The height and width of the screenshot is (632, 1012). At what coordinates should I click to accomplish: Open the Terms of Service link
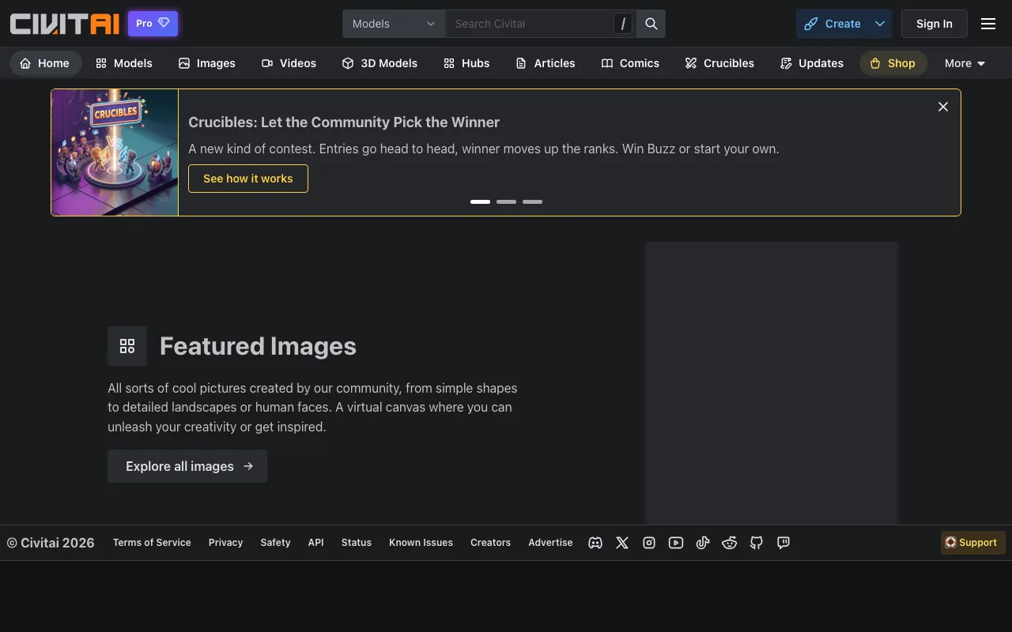(152, 543)
